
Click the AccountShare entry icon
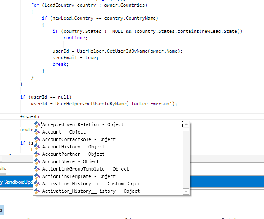[37, 161]
